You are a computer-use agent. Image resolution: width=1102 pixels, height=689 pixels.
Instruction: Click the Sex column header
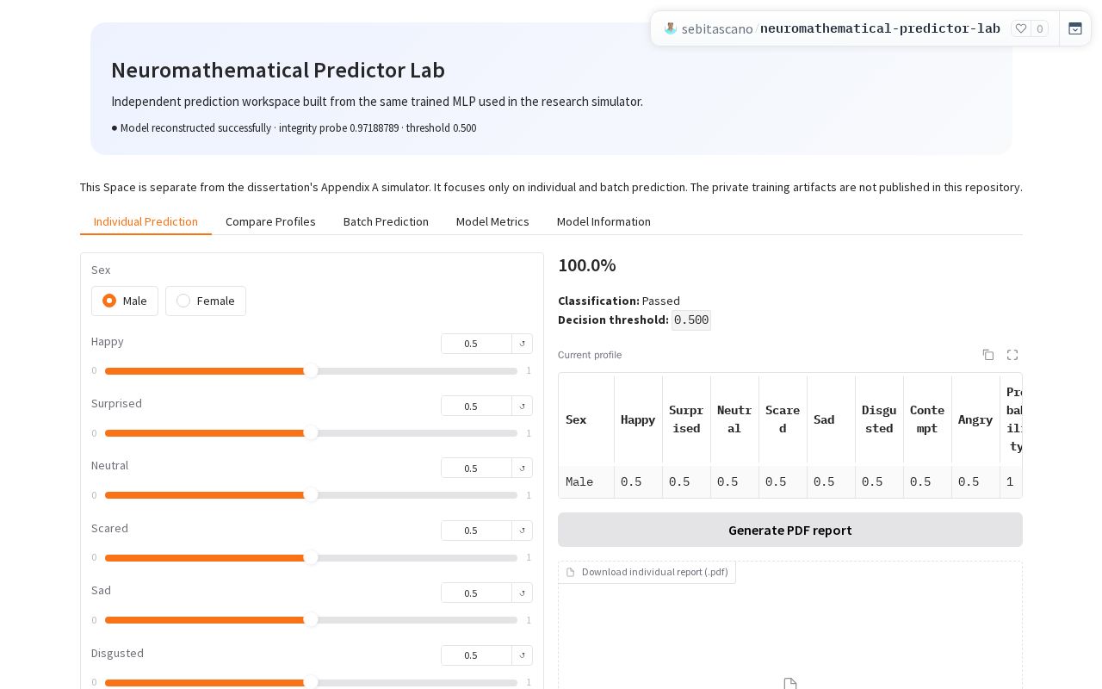tap(586, 419)
